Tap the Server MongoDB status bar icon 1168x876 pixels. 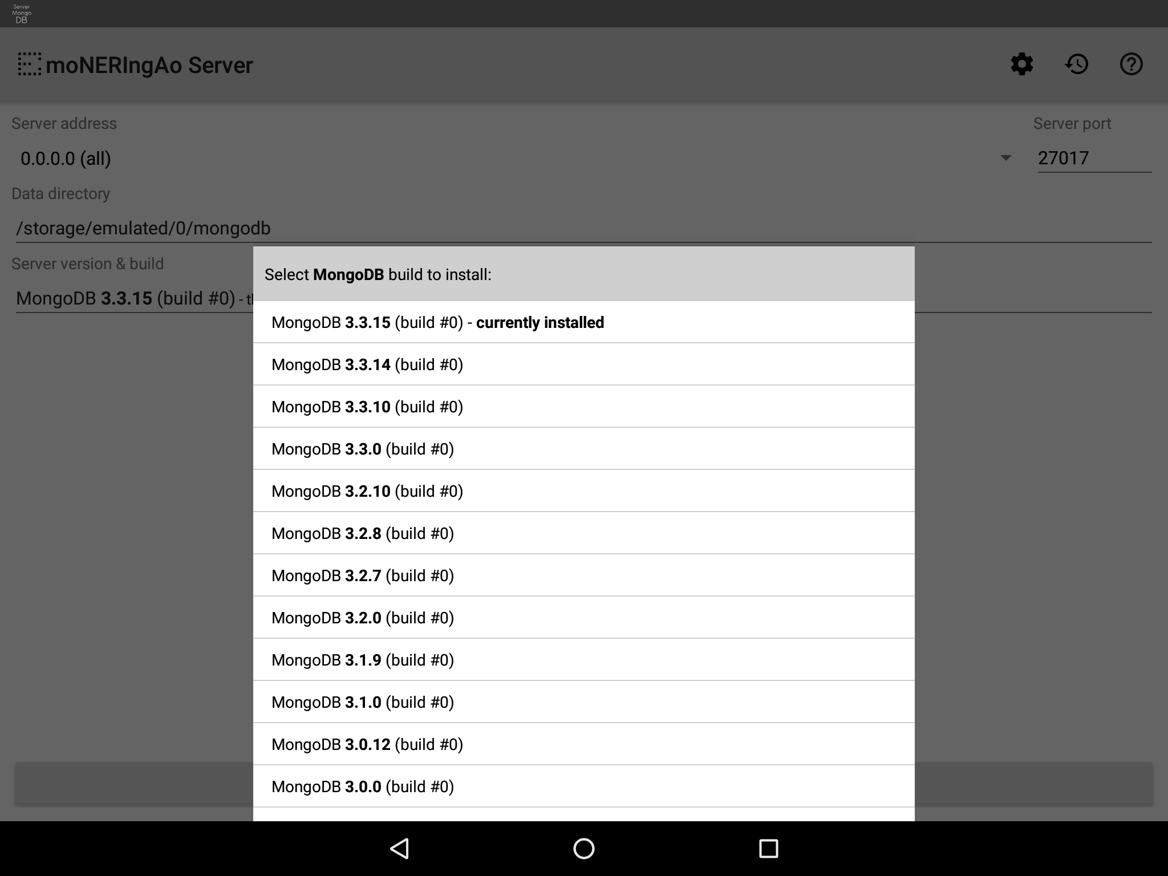[22, 14]
